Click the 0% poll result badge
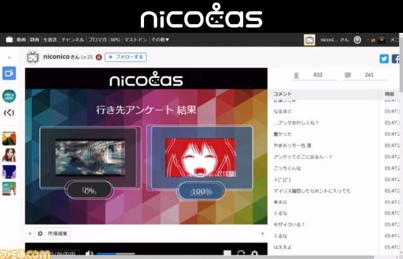403x259 pixels. 89,190
